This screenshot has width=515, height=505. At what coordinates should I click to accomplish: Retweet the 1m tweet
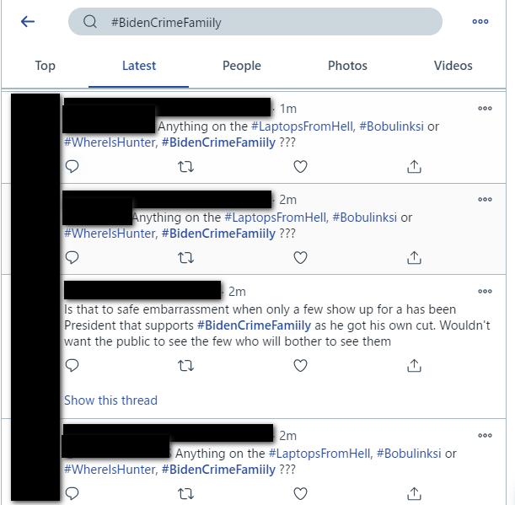tap(186, 167)
